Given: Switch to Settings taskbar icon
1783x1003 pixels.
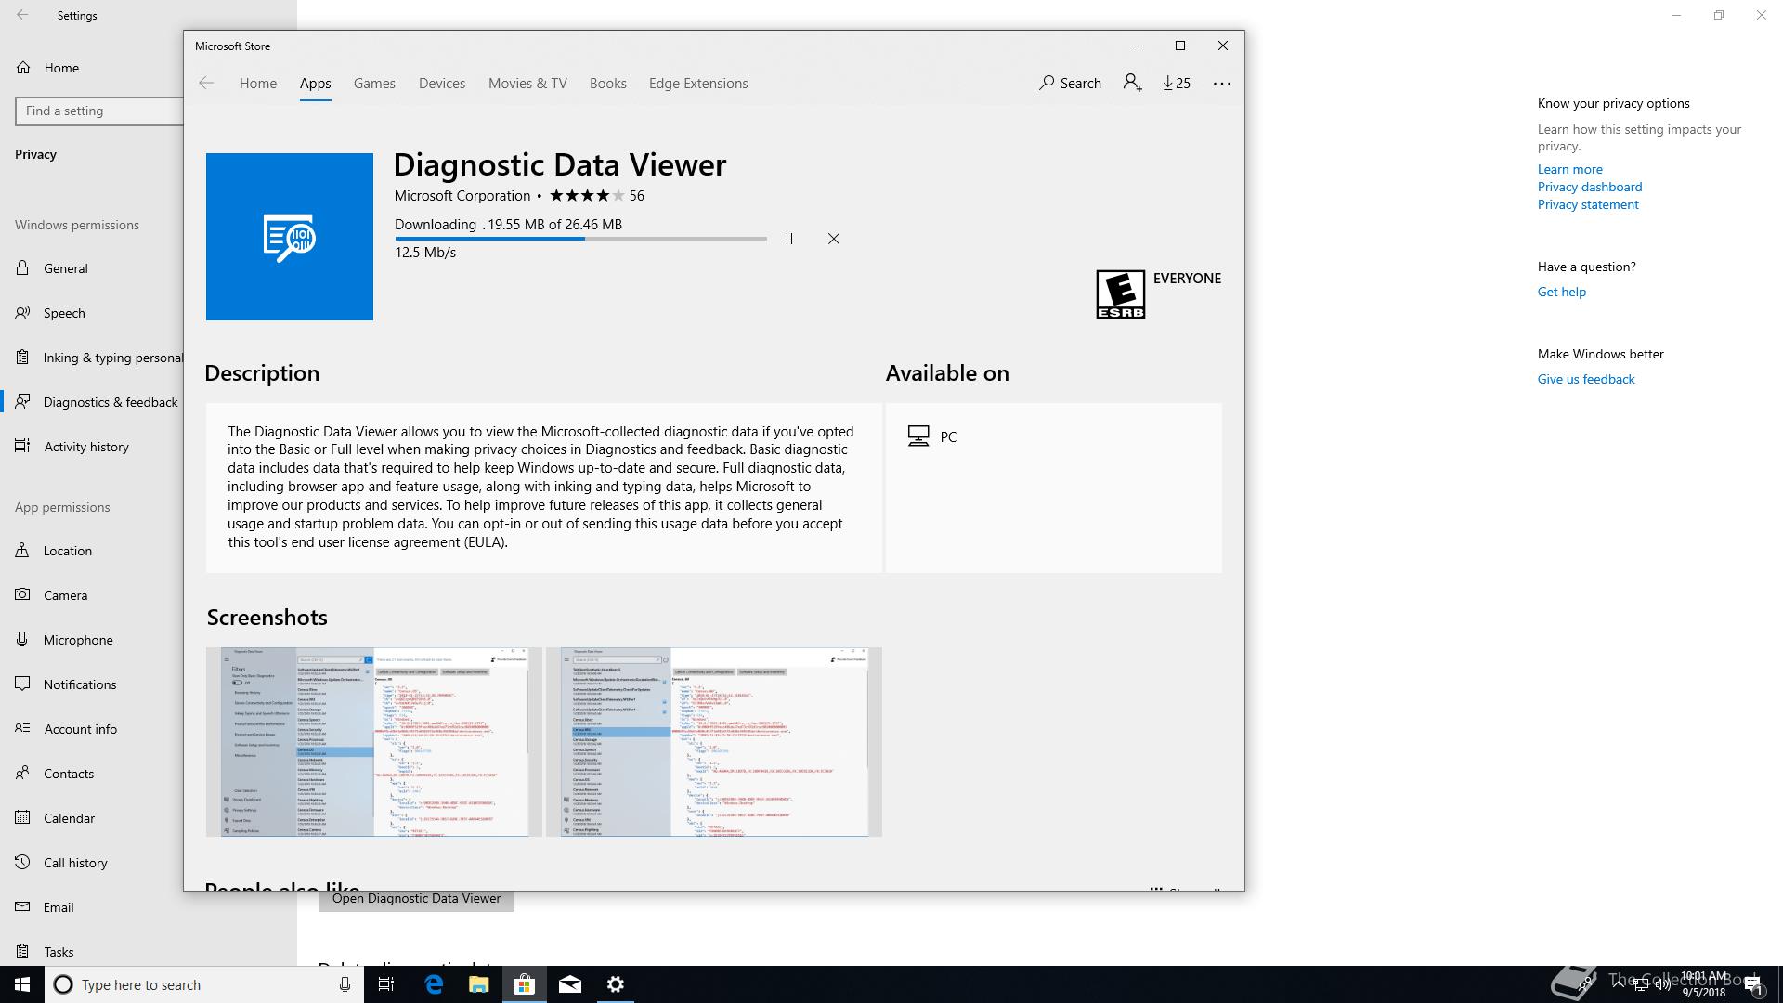Looking at the screenshot, I should [615, 984].
